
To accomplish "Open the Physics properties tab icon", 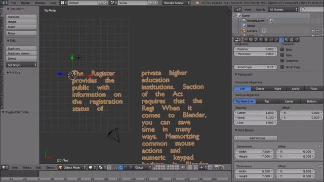I will 297,39.
